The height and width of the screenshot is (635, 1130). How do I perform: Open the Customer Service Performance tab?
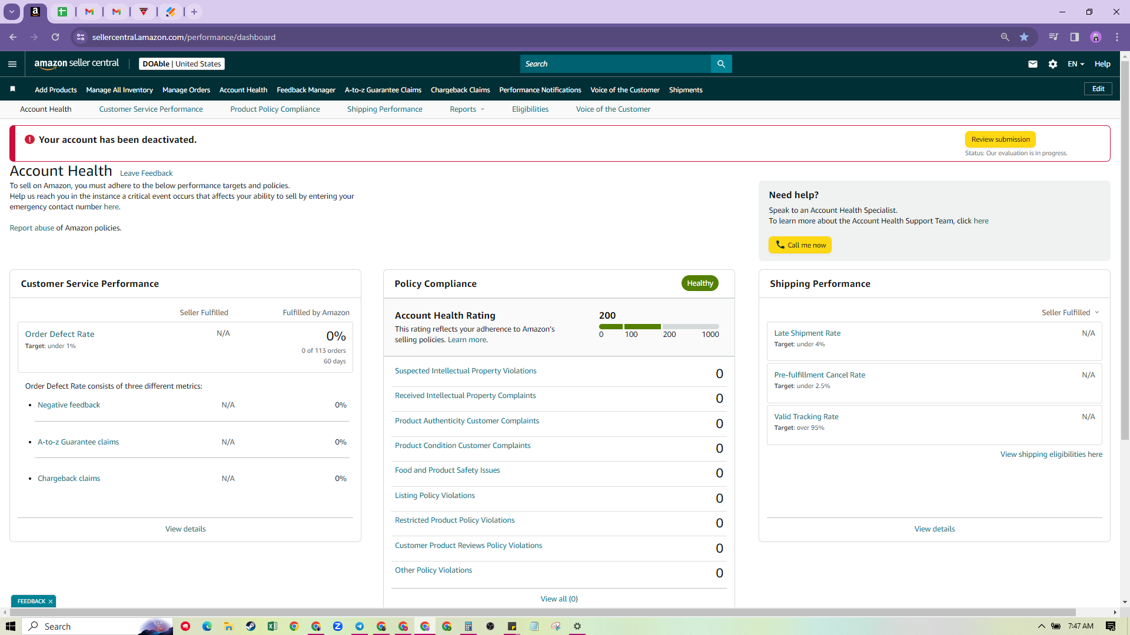[x=151, y=109]
